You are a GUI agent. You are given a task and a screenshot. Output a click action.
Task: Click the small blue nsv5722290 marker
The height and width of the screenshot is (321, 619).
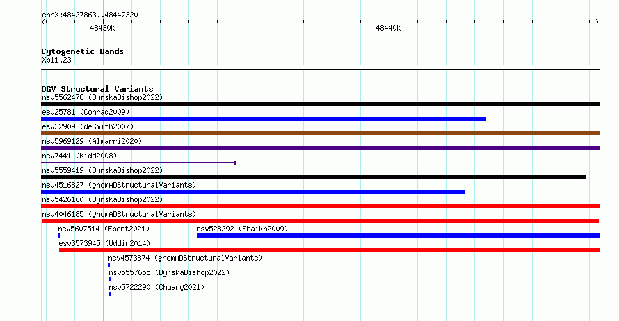pyautogui.click(x=110, y=294)
